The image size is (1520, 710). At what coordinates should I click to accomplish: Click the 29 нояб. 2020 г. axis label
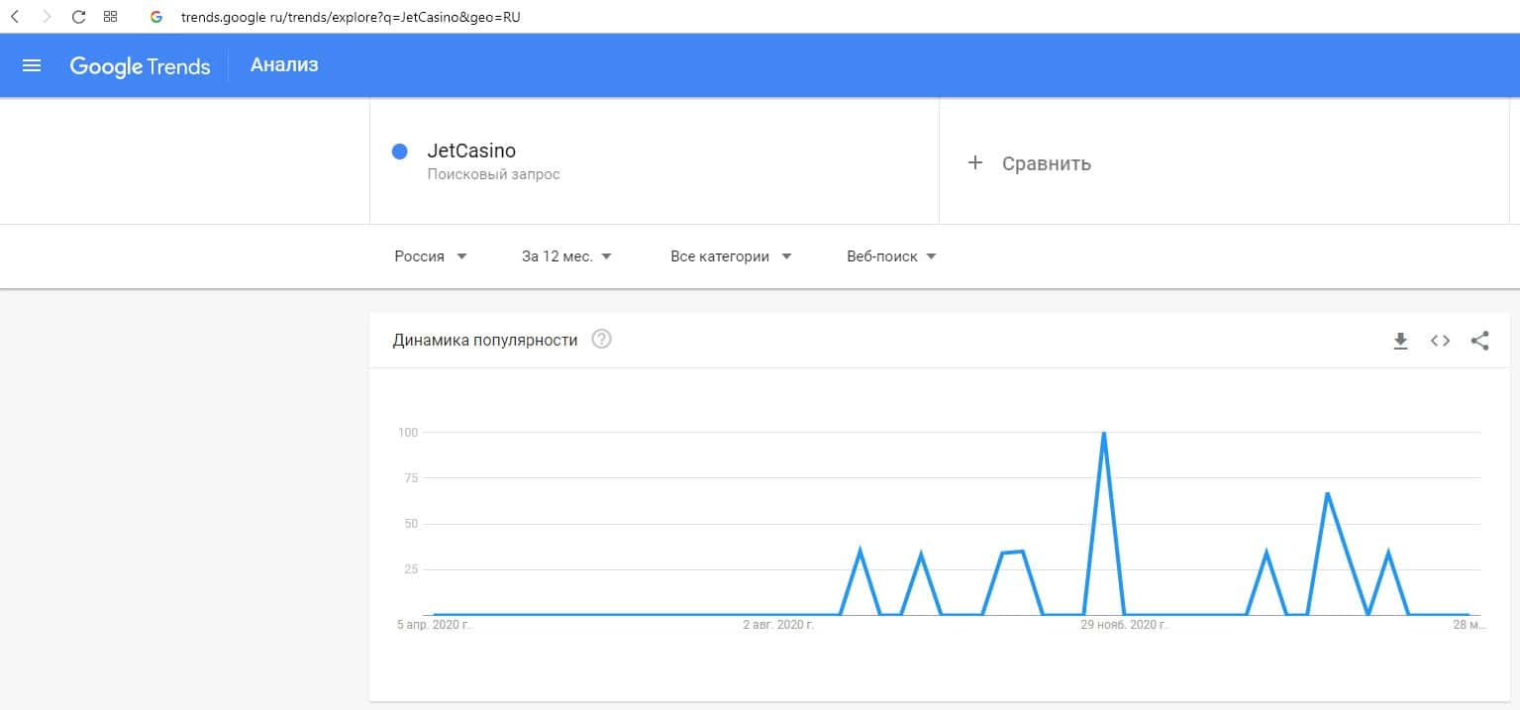[1125, 625]
